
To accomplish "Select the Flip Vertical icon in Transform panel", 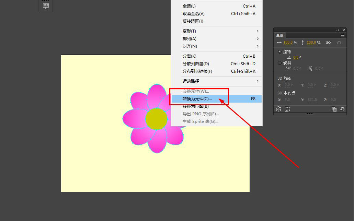I will point(288,109).
